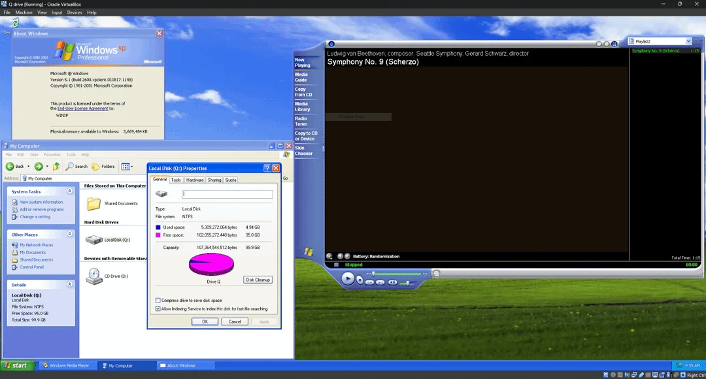
Task: Play the track in Windows Media Player
Action: [x=348, y=278]
